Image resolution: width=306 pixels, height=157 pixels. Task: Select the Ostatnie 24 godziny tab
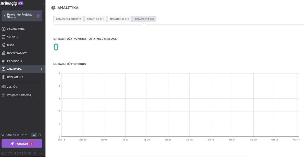pos(68,19)
